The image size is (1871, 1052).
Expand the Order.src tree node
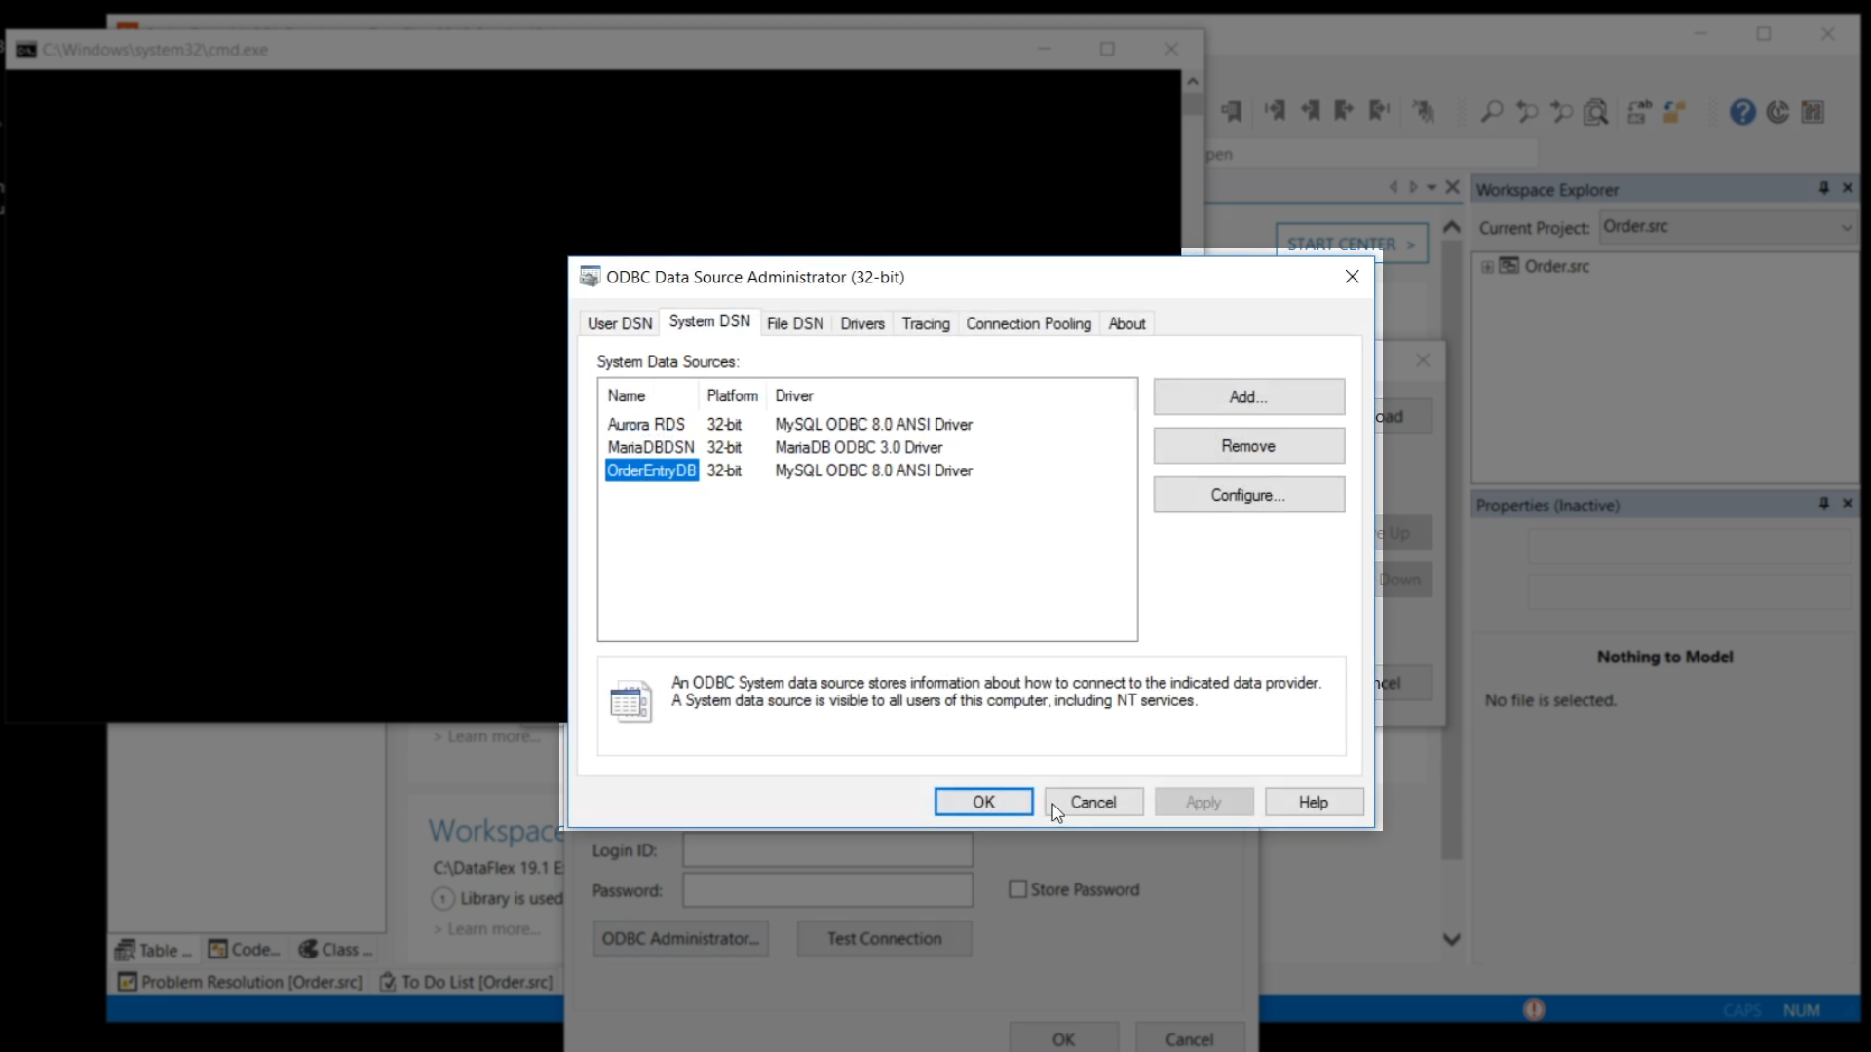click(x=1487, y=266)
